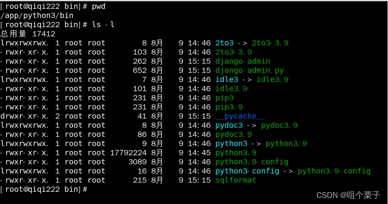Image resolution: width=388 pixels, height=204 pixels.
Task: Click the file size 215
Action: pos(140,180)
